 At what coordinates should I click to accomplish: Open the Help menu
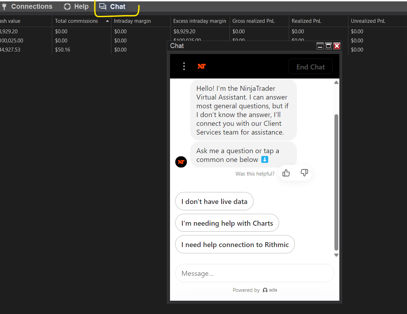[76, 7]
